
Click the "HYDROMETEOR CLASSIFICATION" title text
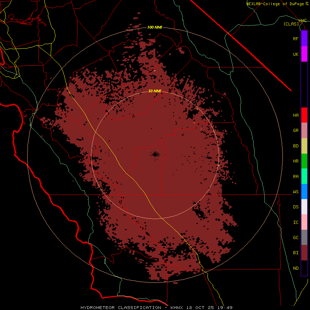click(121, 308)
